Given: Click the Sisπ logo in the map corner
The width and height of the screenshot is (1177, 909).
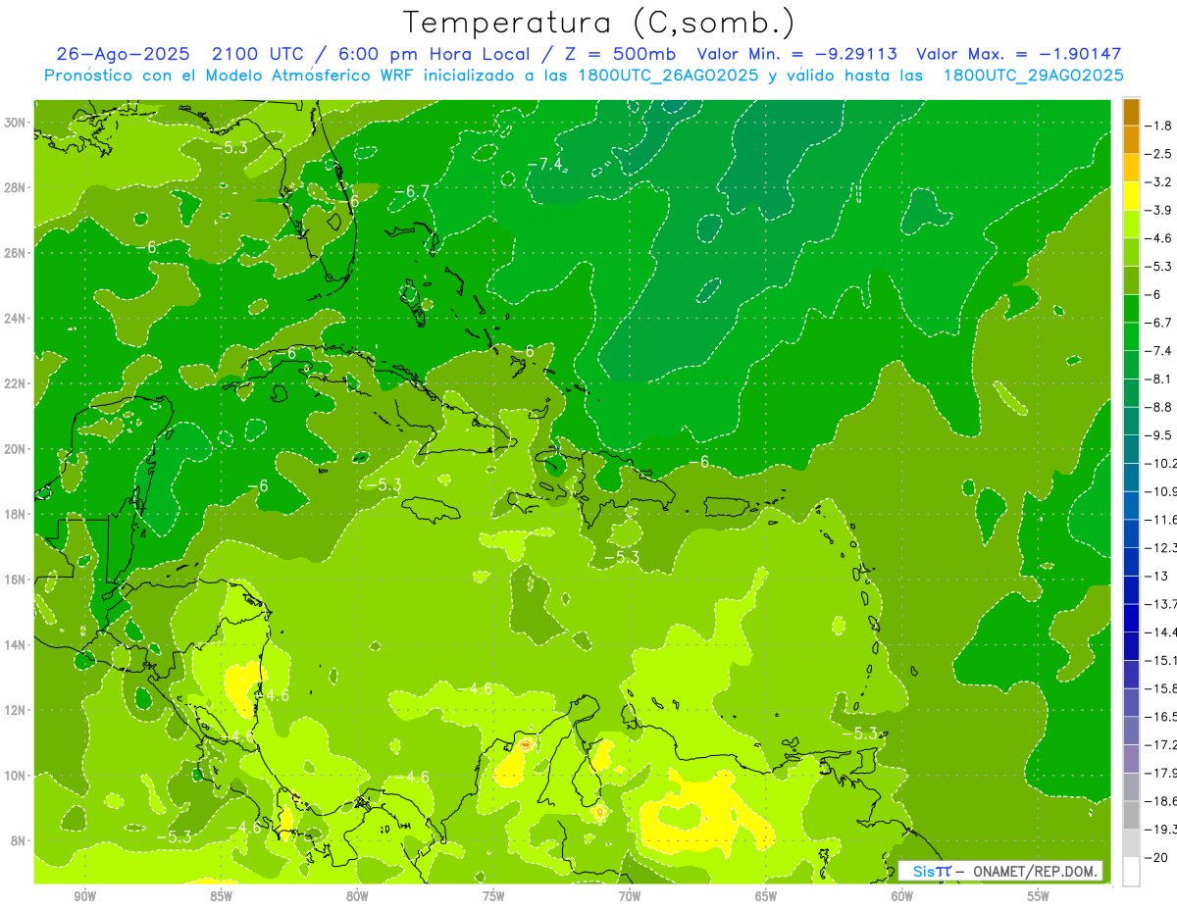Looking at the screenshot, I should pos(931,871).
